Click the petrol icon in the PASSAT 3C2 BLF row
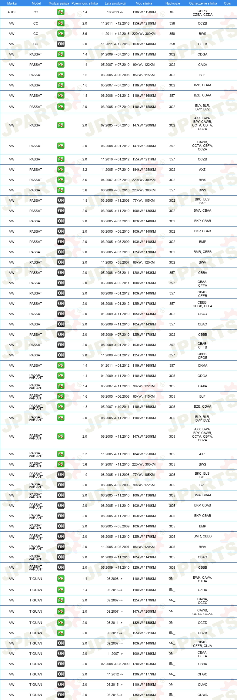Viewport: 237px width, 700px height. 61,75
